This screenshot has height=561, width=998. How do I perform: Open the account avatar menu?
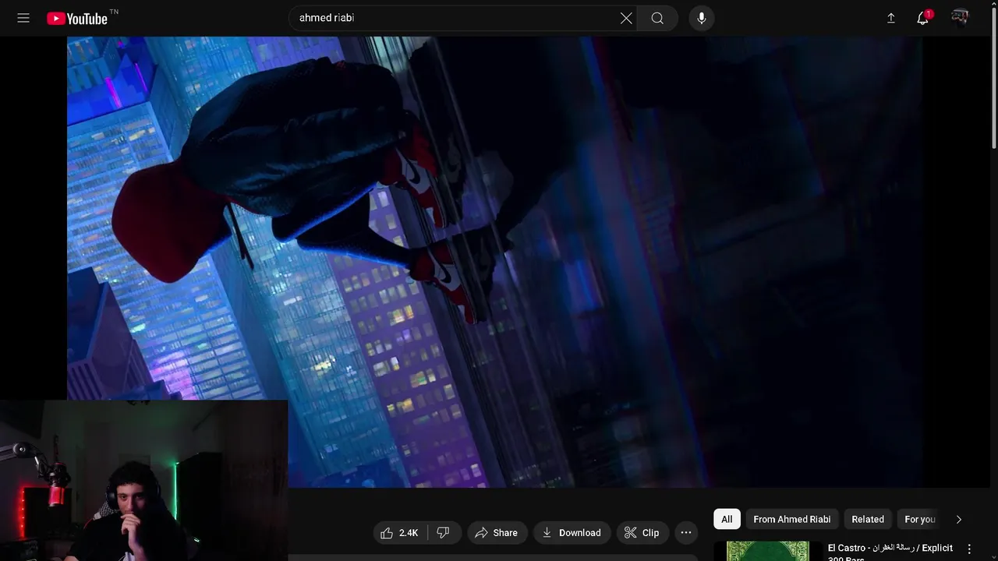click(x=960, y=18)
